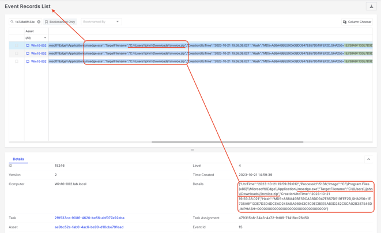Click the Asset column header
The width and height of the screenshot is (381, 233).
pyautogui.click(x=29, y=31)
